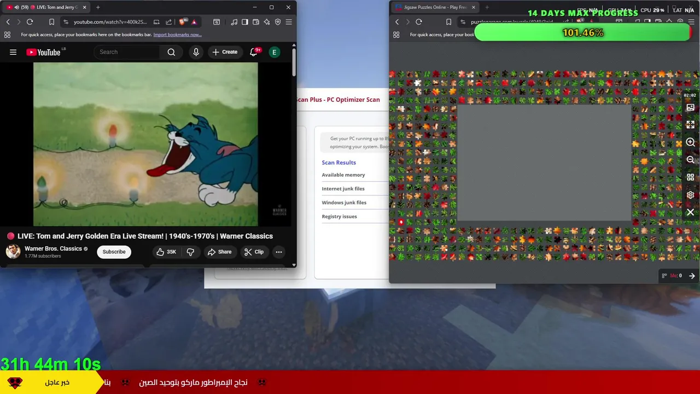Show the puzzle preview image
Screen dimensions: 700x394
[x=690, y=107]
